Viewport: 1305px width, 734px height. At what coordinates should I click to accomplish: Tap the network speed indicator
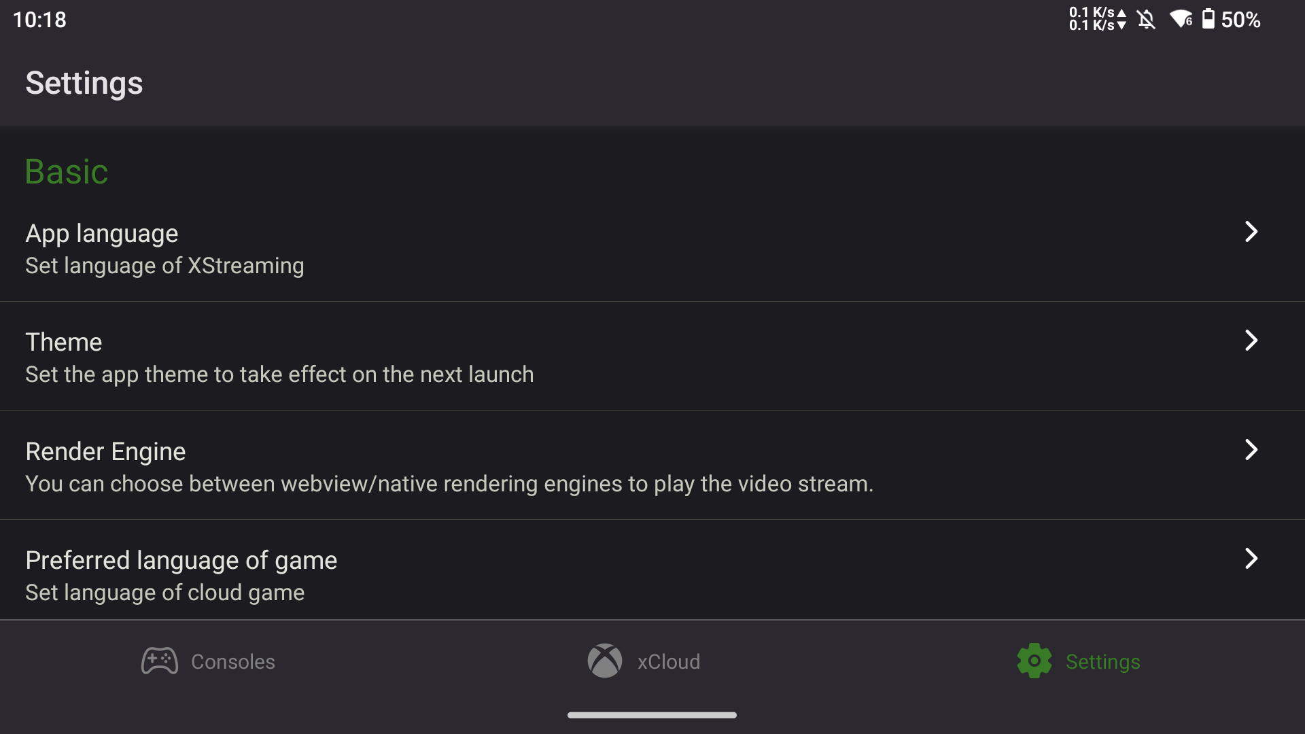coord(1098,19)
